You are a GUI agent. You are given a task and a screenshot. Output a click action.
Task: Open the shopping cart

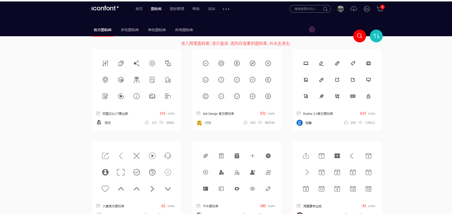pyautogui.click(x=380, y=9)
